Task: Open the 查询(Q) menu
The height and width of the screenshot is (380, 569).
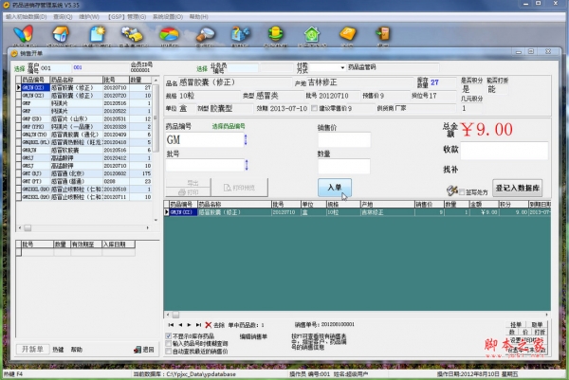Action: pyautogui.click(x=63, y=16)
